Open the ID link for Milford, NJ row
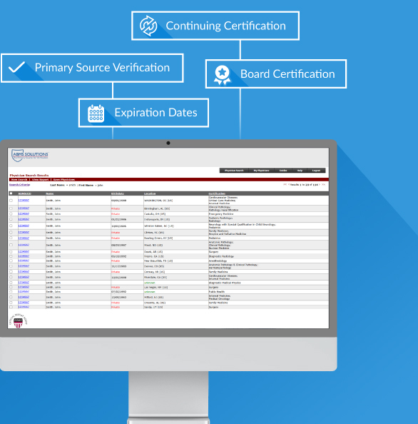 [24, 297]
